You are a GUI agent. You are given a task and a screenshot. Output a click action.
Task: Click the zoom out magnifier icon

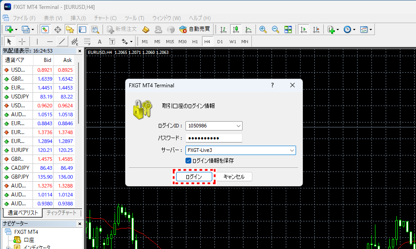[276, 29]
